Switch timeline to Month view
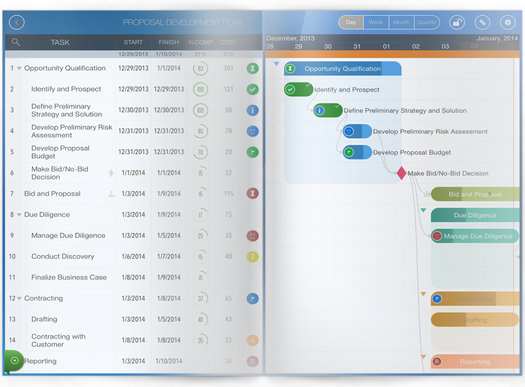 [401, 23]
